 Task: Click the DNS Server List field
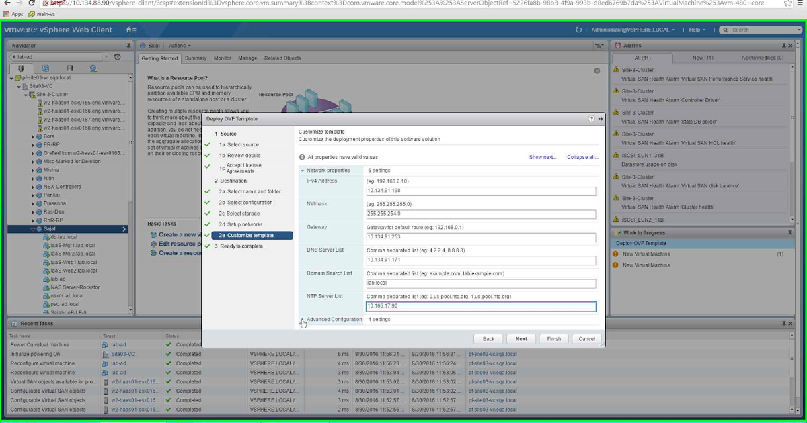pyautogui.click(x=481, y=261)
